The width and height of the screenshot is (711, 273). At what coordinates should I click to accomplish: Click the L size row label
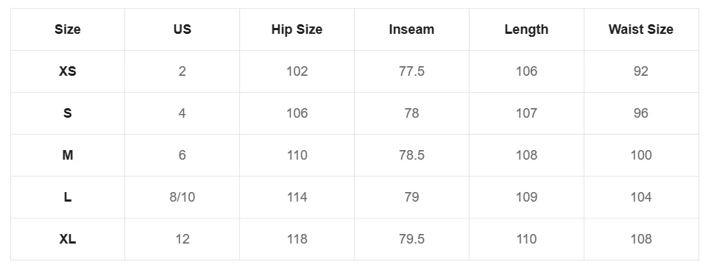[68, 196]
